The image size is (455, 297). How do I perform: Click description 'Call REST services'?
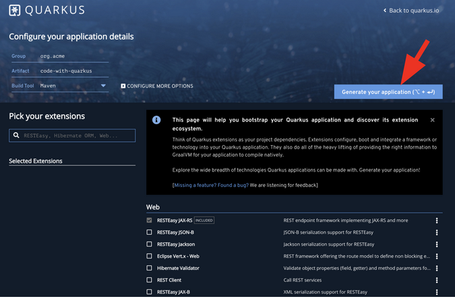[303, 280]
